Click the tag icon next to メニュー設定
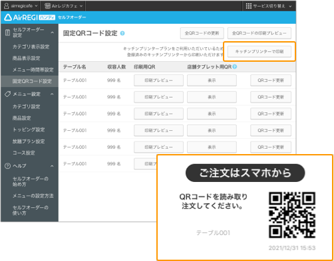The height and width of the screenshot is (261, 334). click(x=7, y=94)
